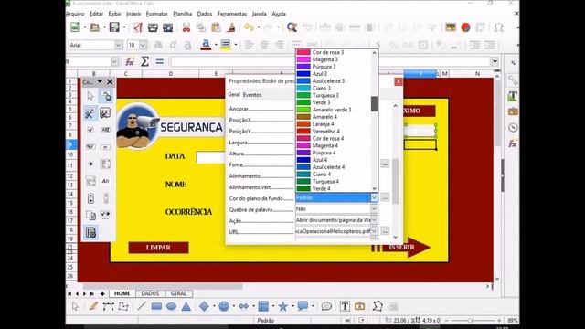Click the font color A icon

[x=206, y=45]
